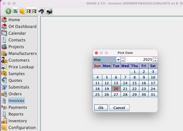Viewport: 183px width, 131px height.
Task: Select day 28 in the calendar
Action: [125, 95]
